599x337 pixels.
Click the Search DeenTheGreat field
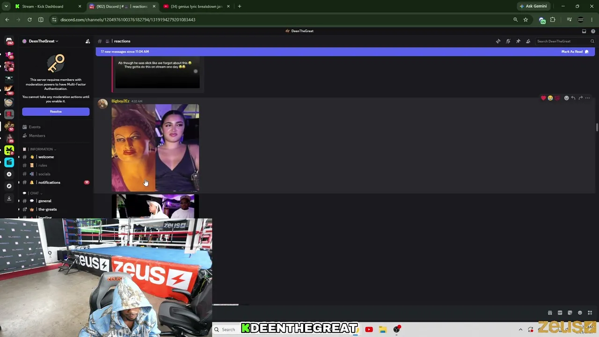coord(565,41)
